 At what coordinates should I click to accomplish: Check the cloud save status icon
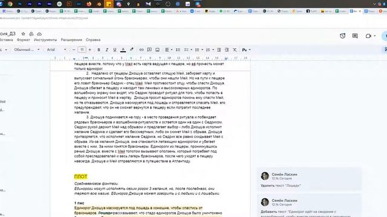pyautogui.click(x=39, y=34)
